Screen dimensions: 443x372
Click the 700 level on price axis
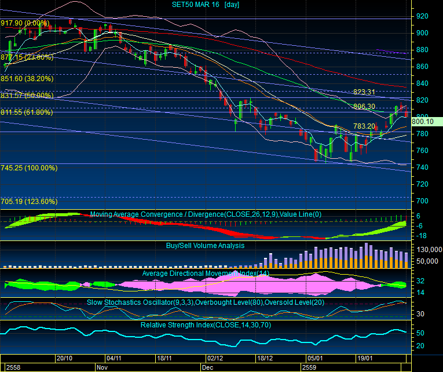pyautogui.click(x=422, y=201)
